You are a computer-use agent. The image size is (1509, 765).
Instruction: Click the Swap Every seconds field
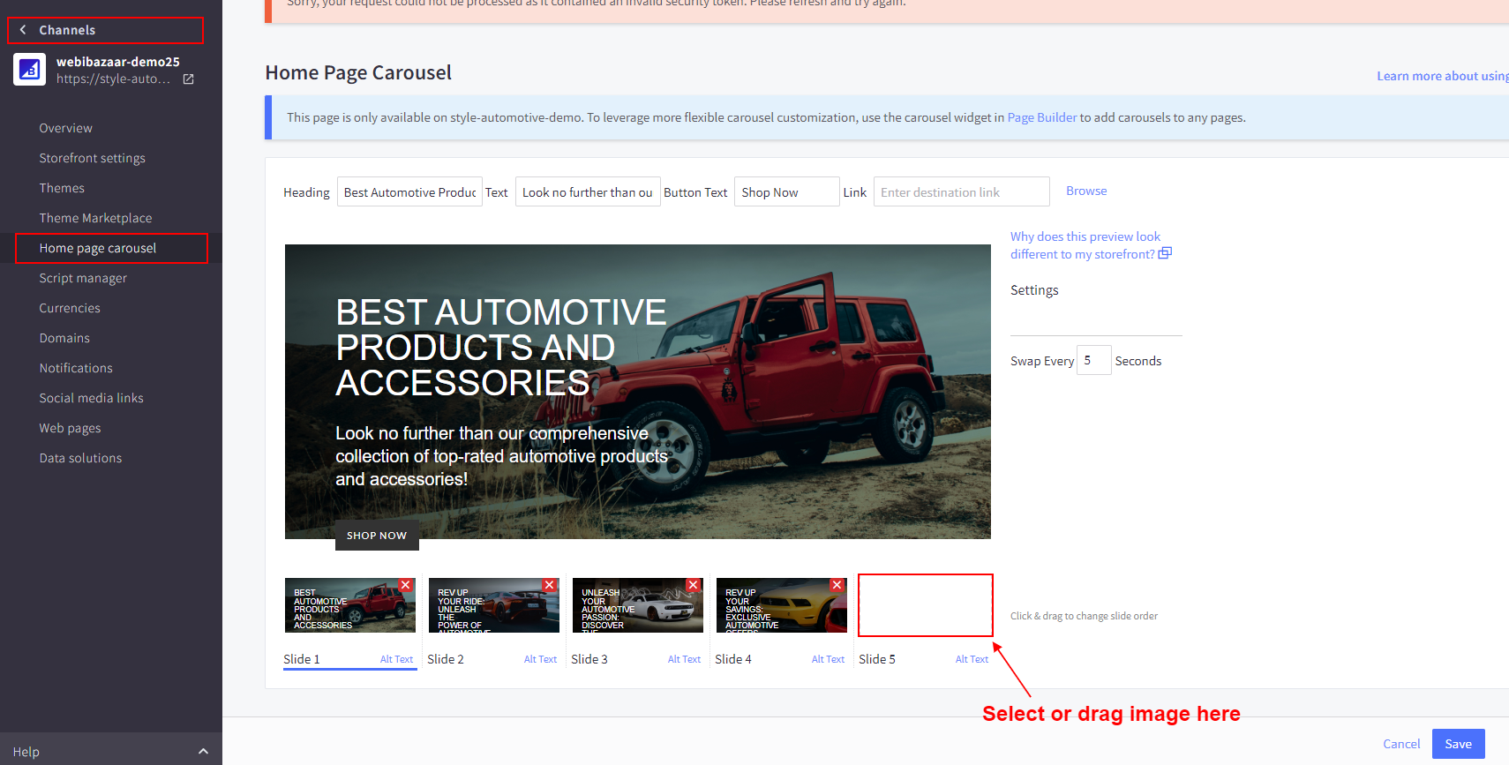point(1092,360)
